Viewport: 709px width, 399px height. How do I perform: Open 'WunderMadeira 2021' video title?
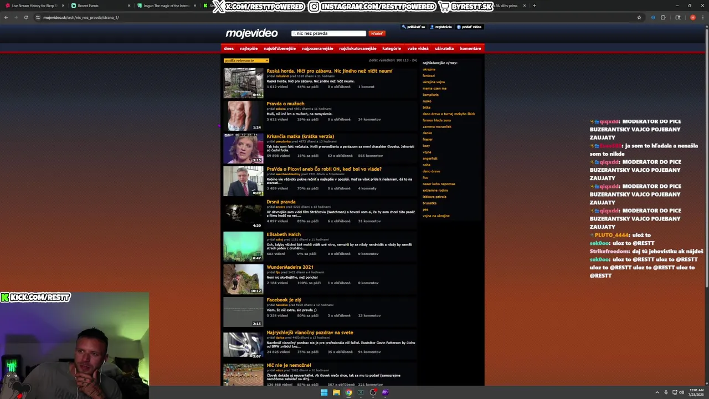pyautogui.click(x=290, y=267)
